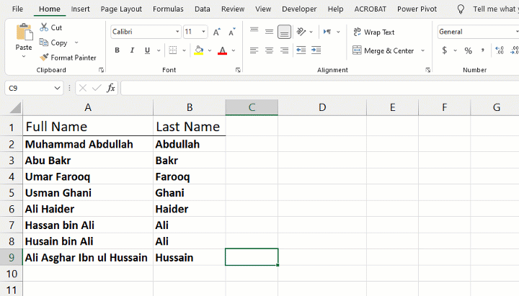Open the font size 11 dropdown
This screenshot has width=519, height=296.
tap(203, 32)
